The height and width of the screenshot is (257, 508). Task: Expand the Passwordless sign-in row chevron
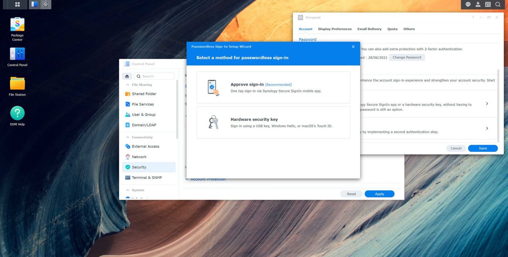(x=487, y=103)
